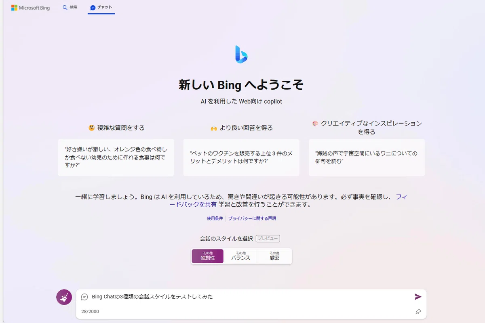The width and height of the screenshot is (485, 323).
Task: Click the 新しい Bing へようこそ title
Action: click(x=241, y=85)
